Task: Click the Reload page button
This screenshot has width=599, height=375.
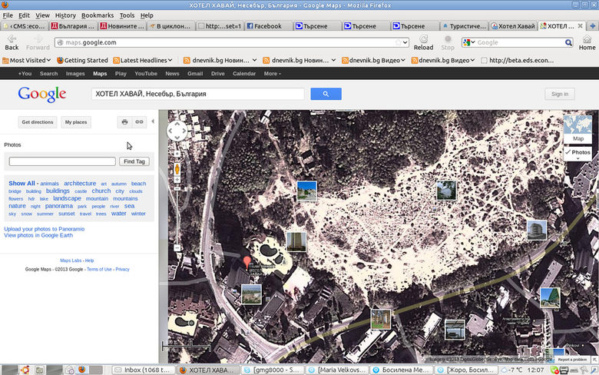Action: click(x=423, y=42)
